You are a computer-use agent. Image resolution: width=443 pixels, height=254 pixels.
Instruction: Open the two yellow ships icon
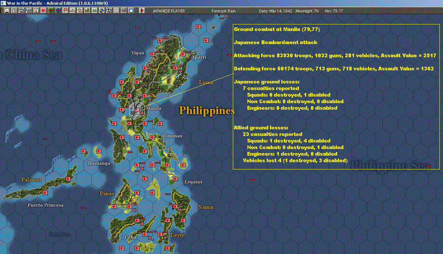click(80, 11)
